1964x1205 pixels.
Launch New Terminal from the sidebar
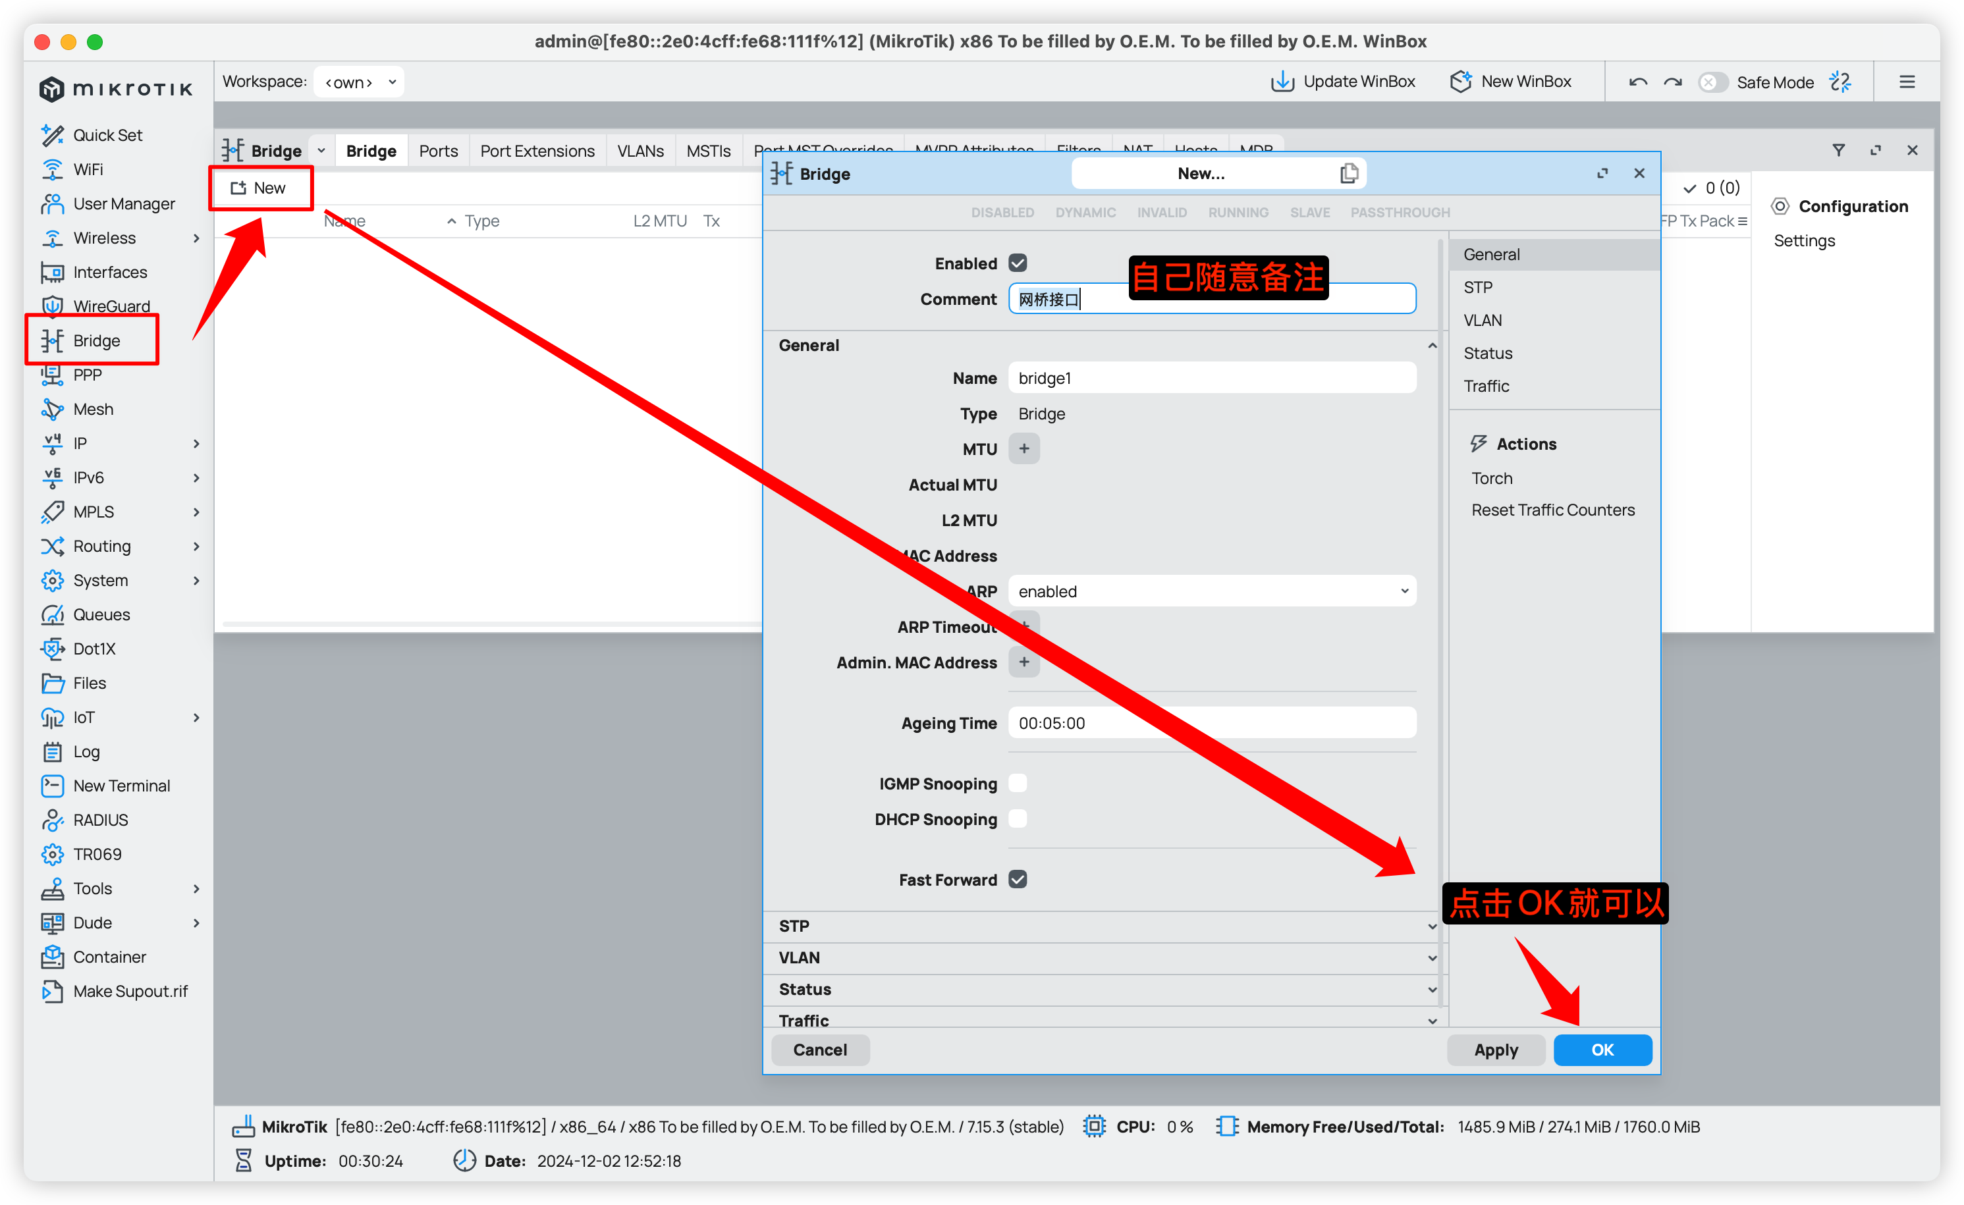tap(105, 786)
